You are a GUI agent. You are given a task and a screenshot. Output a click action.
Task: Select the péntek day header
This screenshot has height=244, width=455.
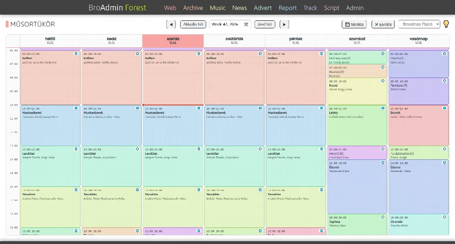pos(296,41)
